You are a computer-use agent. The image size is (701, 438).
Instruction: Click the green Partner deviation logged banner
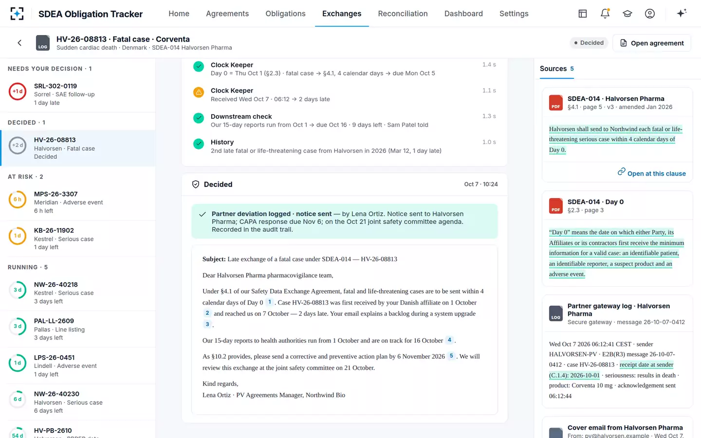point(345,221)
